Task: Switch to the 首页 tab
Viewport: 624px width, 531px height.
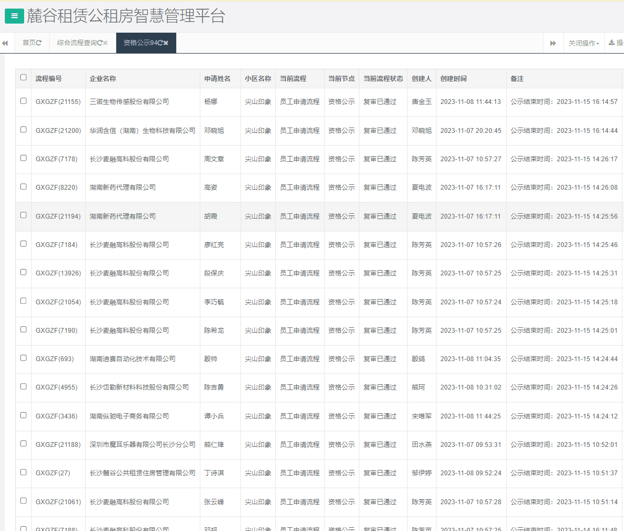Action: pos(29,43)
